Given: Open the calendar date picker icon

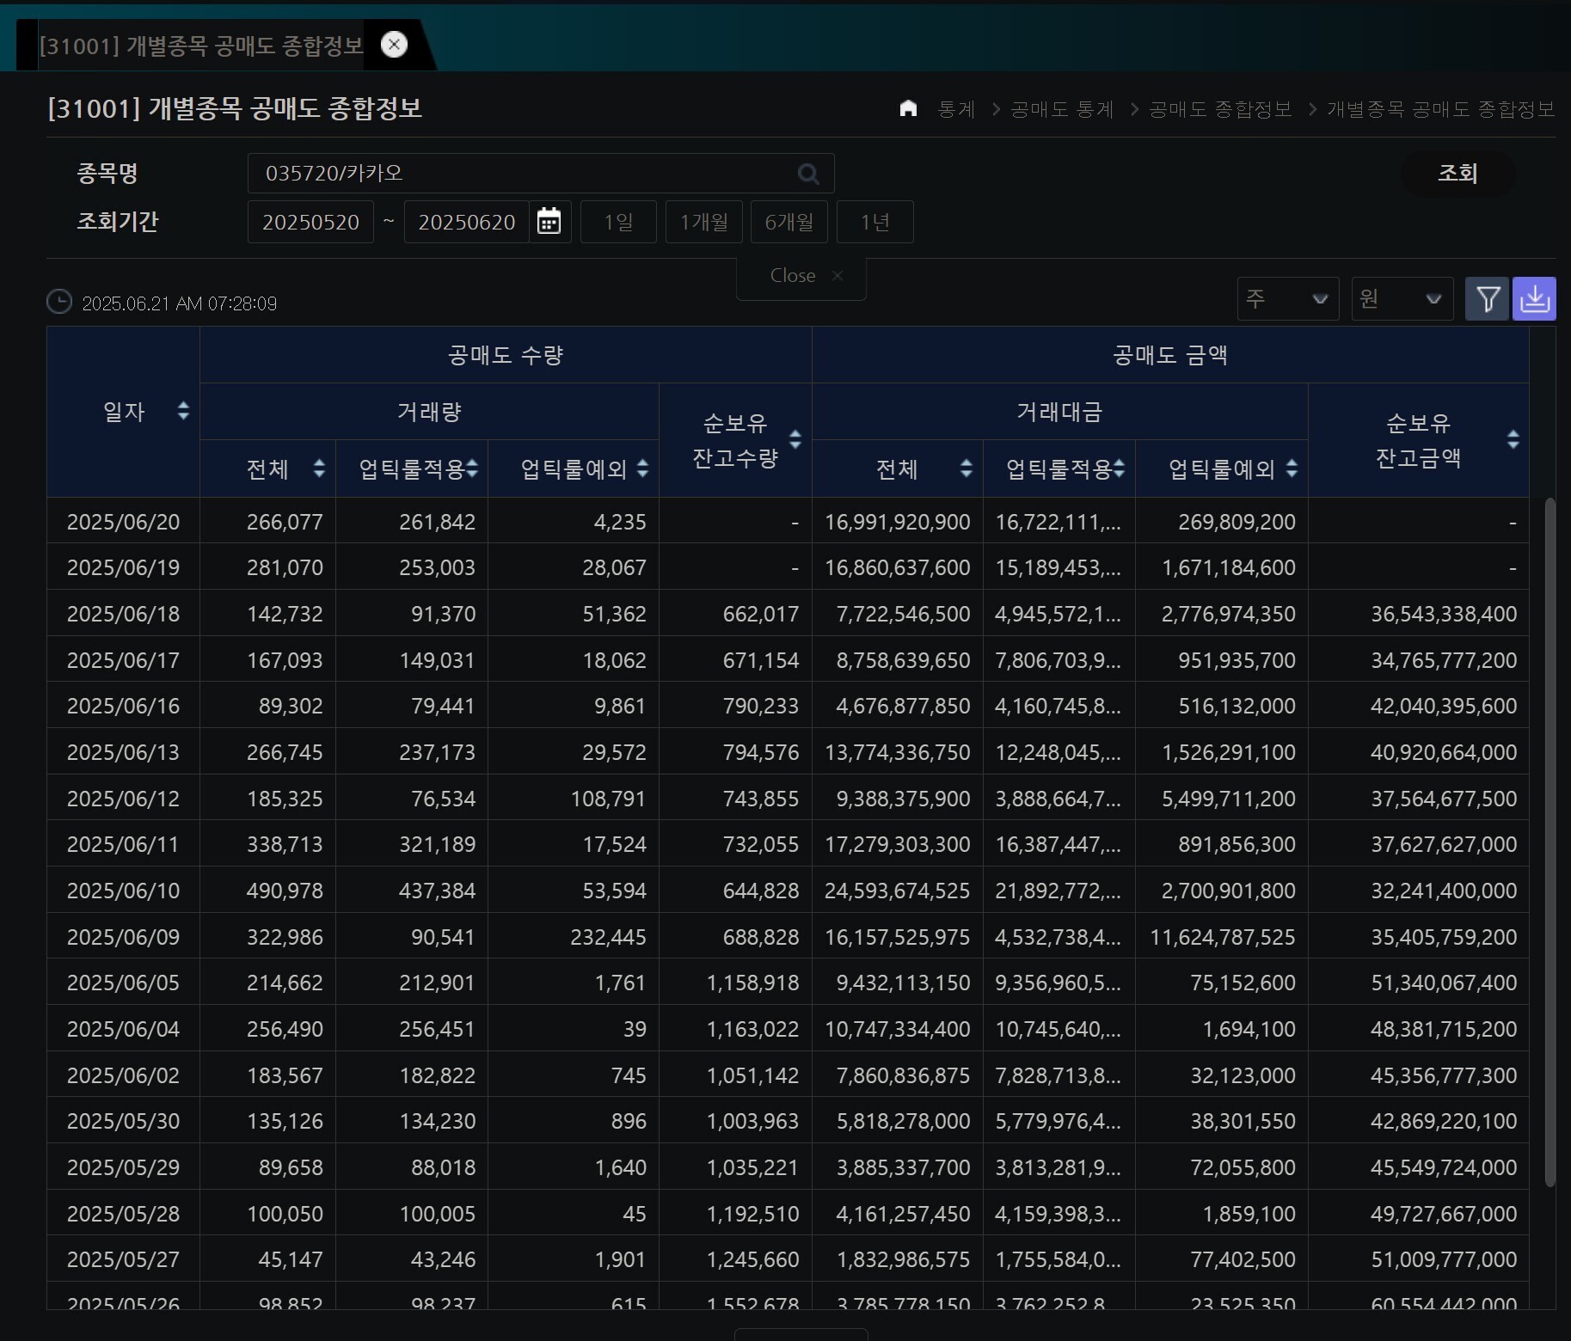Looking at the screenshot, I should 549,222.
